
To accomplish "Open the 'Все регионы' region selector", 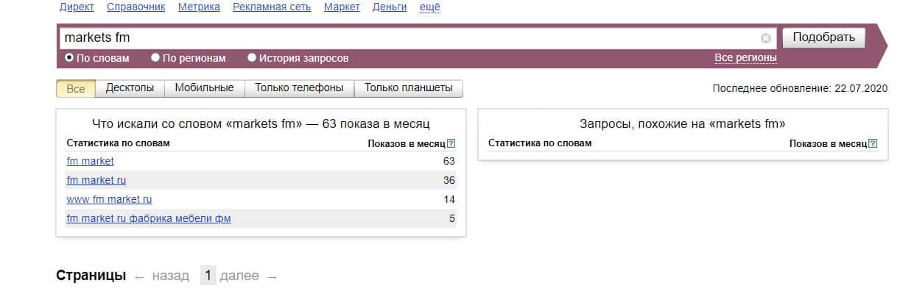I will [745, 58].
